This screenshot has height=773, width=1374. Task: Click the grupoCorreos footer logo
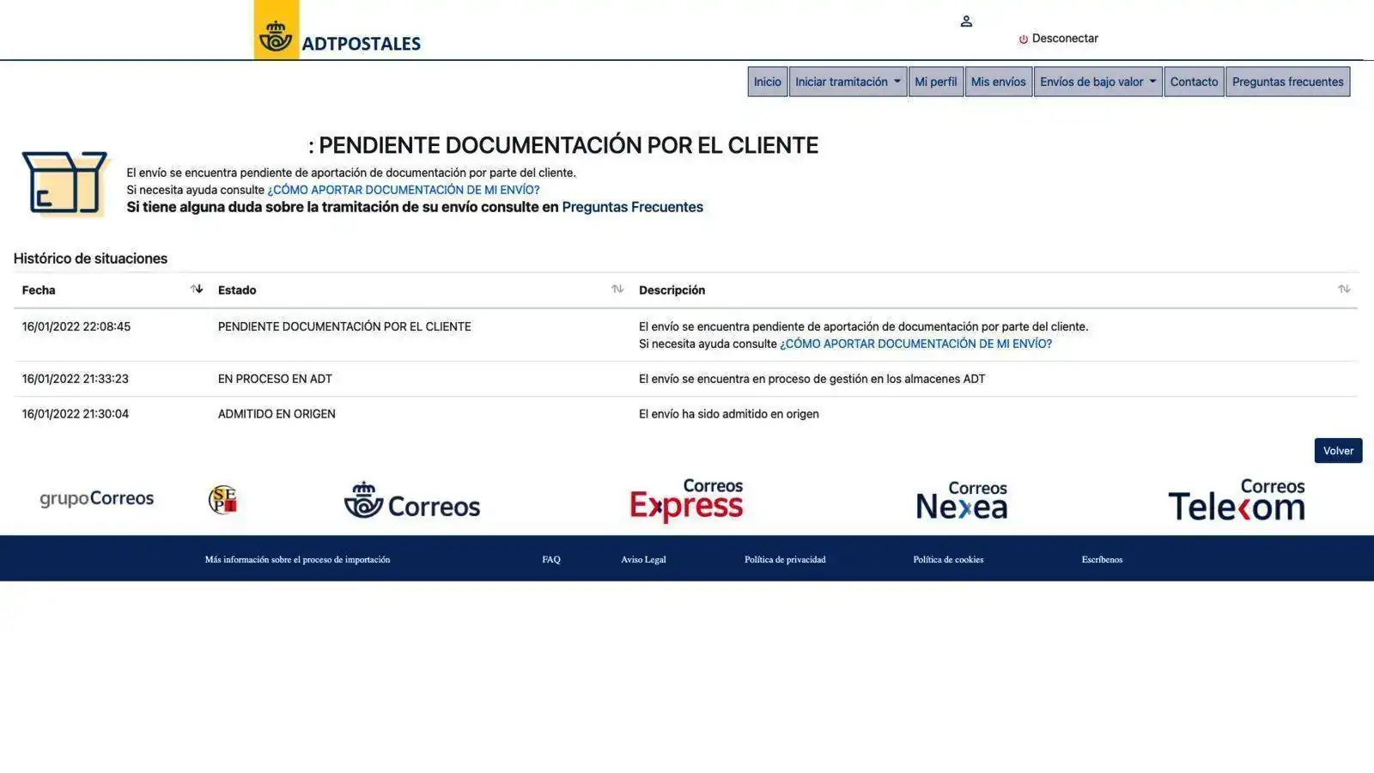tap(97, 499)
